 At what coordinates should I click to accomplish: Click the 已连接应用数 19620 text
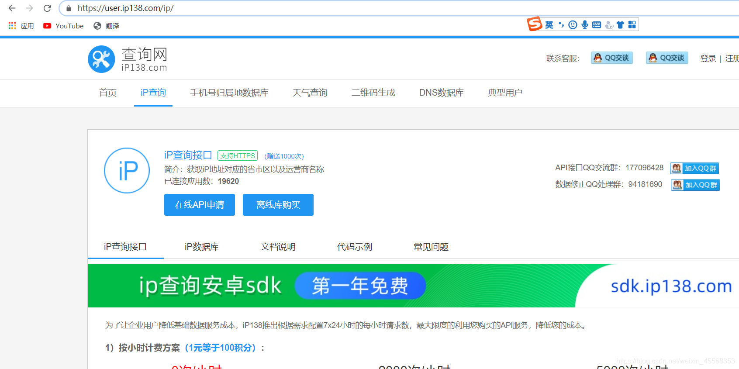pos(202,181)
